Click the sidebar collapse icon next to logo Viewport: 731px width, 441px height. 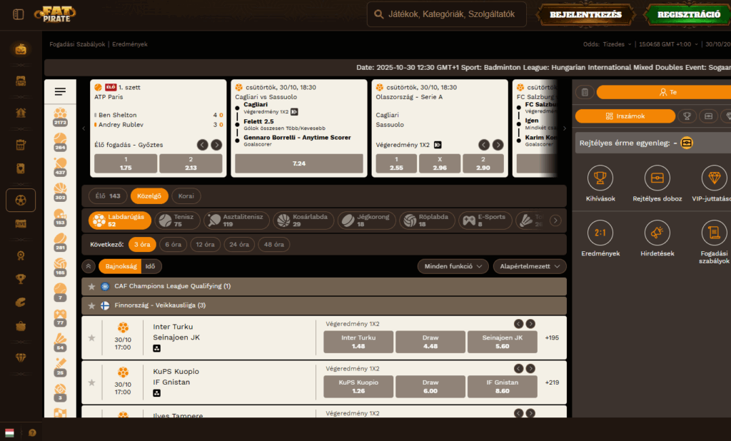[x=19, y=14]
